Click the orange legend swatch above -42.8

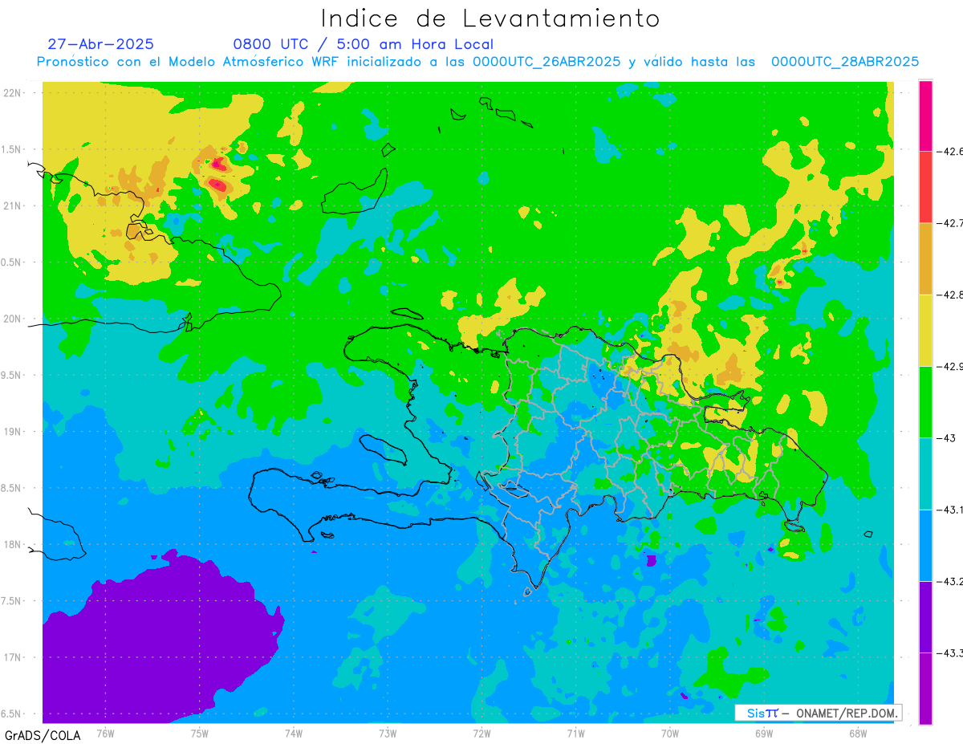tap(925, 258)
